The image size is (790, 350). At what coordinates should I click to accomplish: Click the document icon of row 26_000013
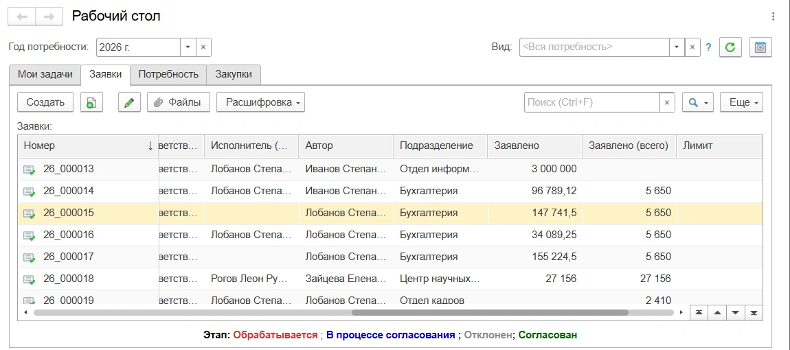point(30,170)
